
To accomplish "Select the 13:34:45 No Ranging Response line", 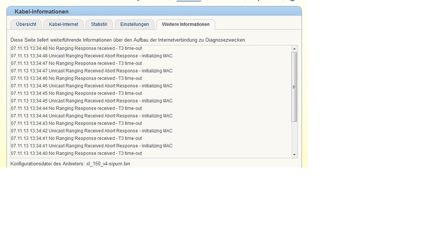I will (76, 94).
